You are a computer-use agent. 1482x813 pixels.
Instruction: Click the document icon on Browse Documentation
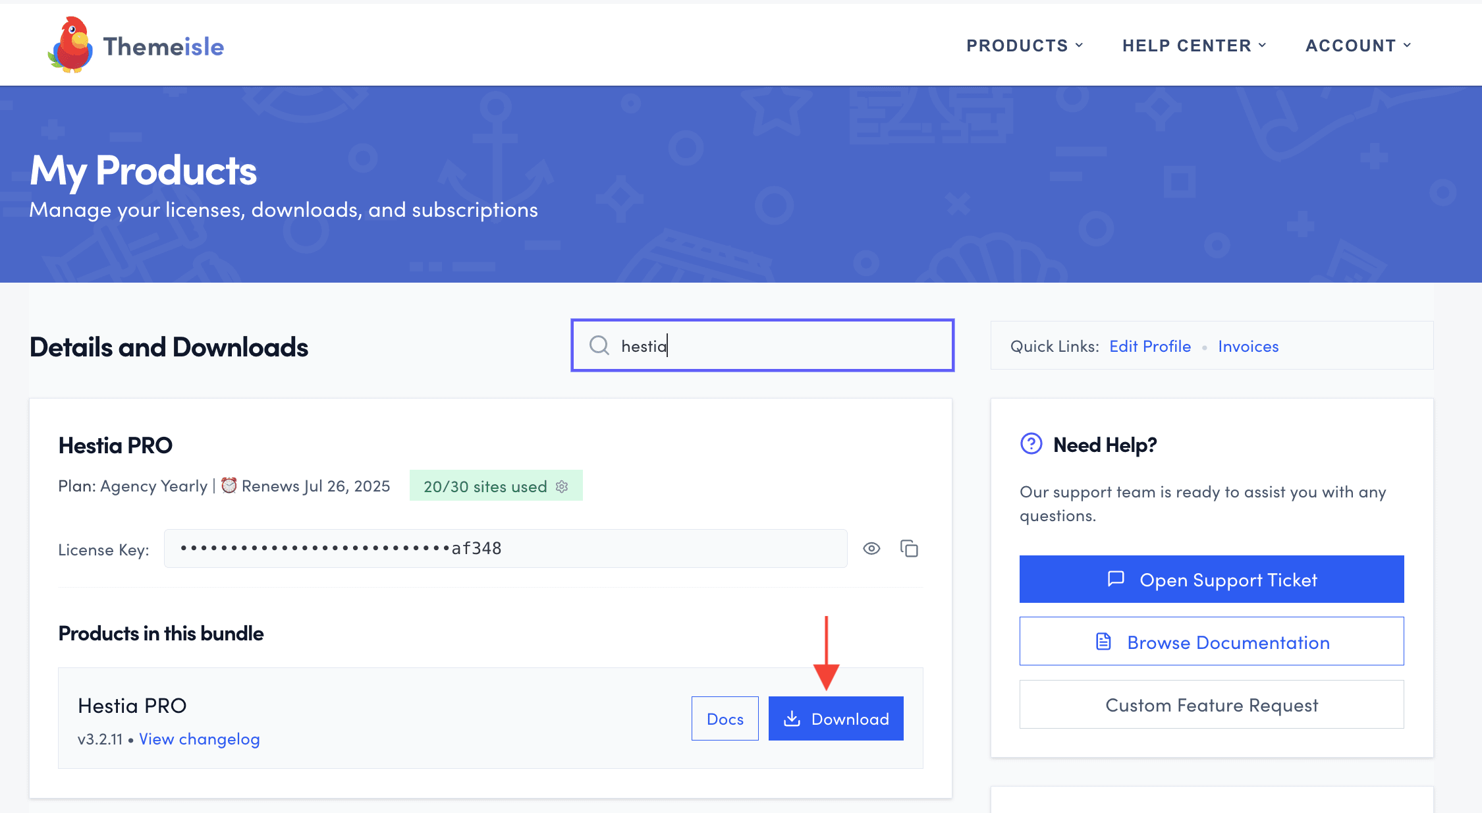(1103, 641)
